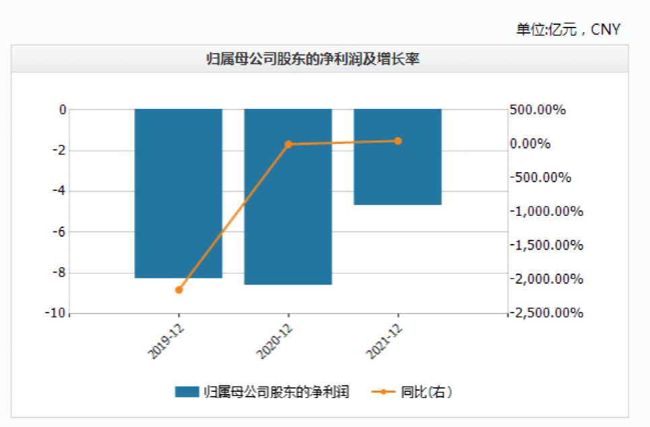This screenshot has height=427, width=650.
Task: Click the -6 left axis label
Action: [61, 232]
